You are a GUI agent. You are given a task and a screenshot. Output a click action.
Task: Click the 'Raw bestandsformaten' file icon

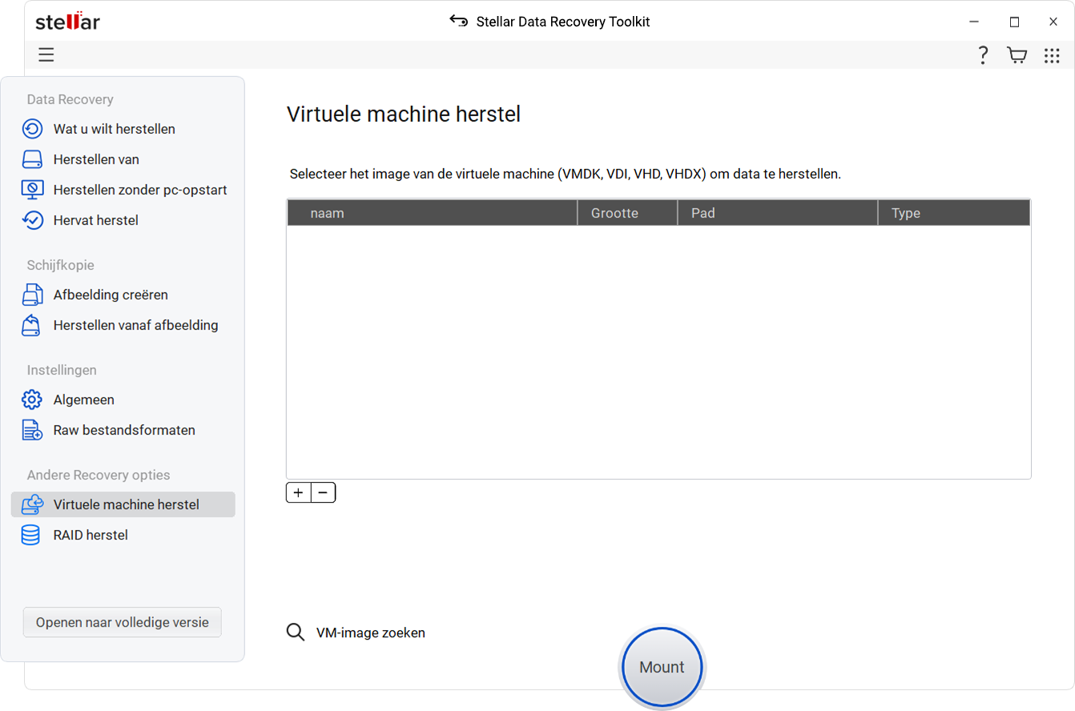[32, 430]
